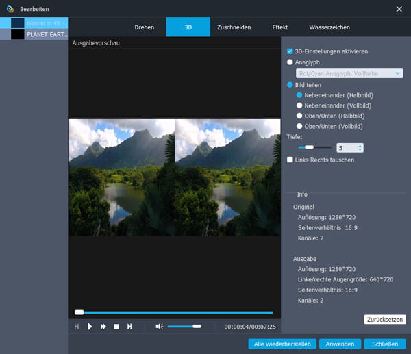Click the Tiefe value stepper arrows

click(360, 147)
